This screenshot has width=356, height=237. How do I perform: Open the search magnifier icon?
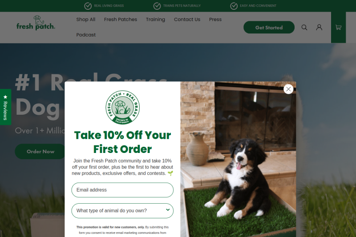(304, 28)
